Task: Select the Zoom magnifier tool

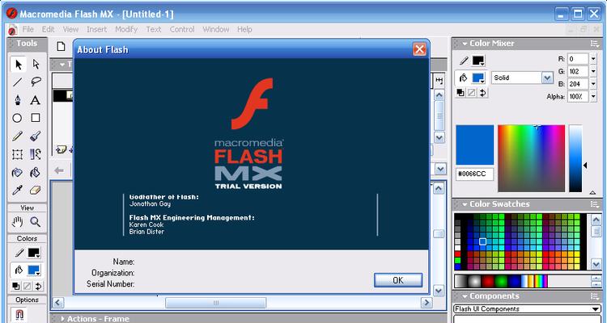Action: click(x=36, y=222)
